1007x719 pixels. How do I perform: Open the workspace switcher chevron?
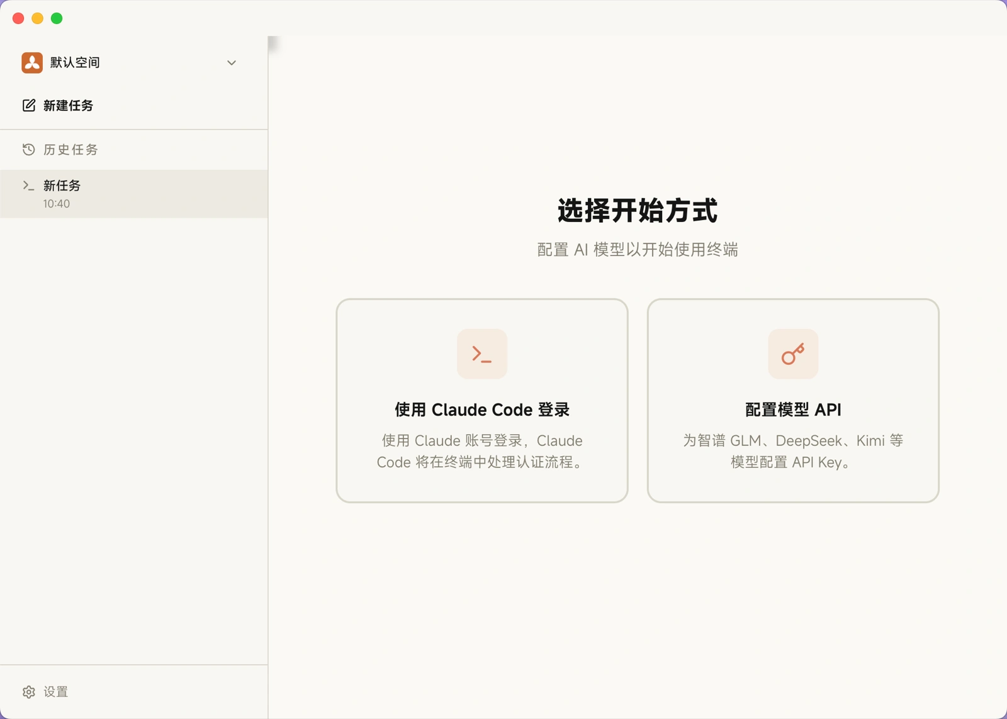pyautogui.click(x=232, y=63)
